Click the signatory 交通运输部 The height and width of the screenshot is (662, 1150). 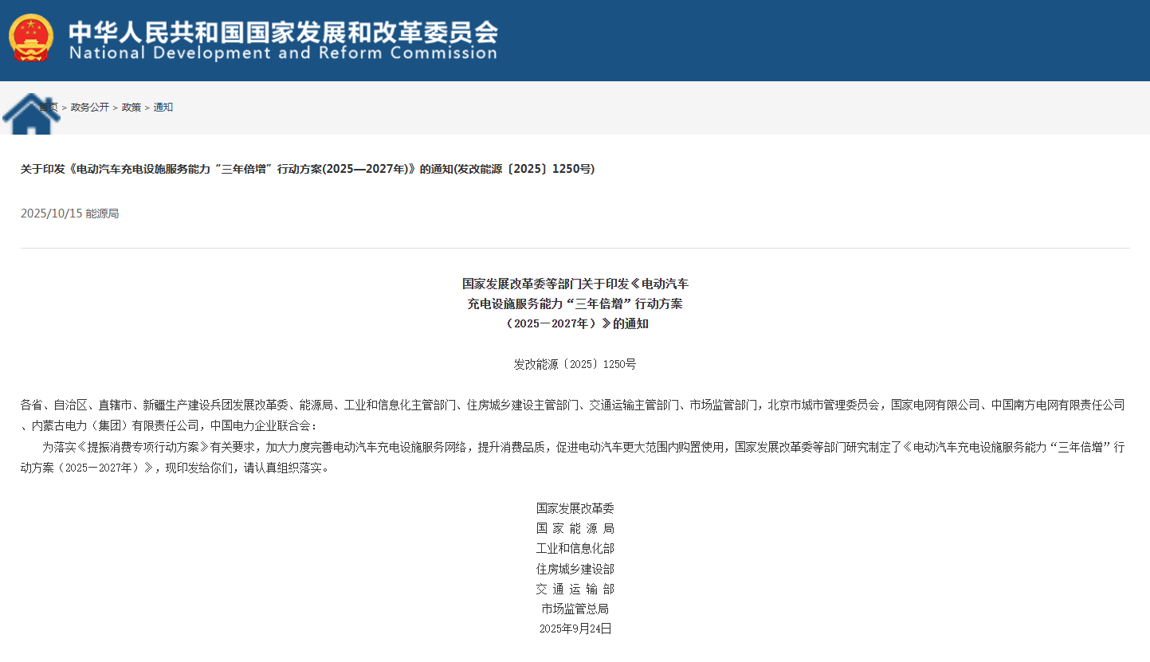(x=575, y=589)
